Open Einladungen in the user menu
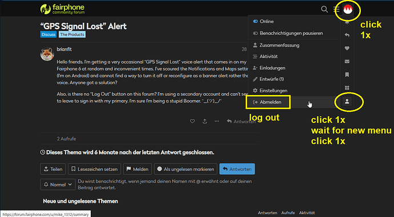This screenshot has height=217, width=394. [x=294, y=68]
